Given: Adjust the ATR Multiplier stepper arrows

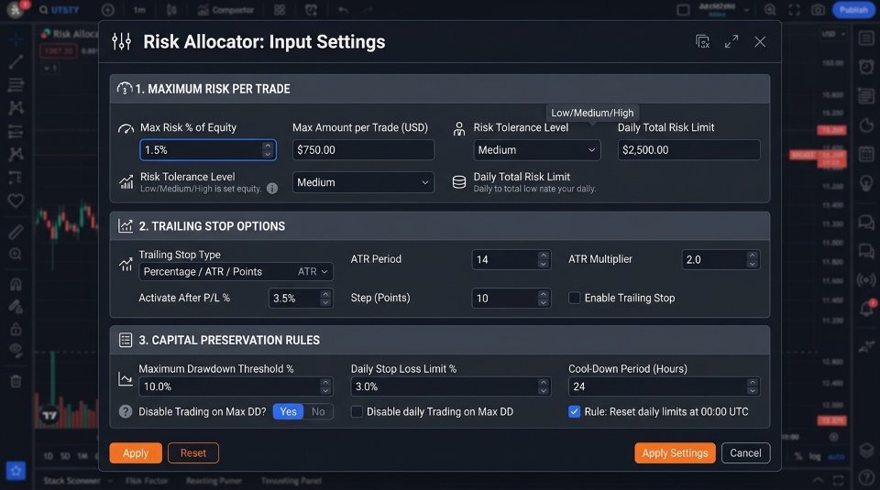Looking at the screenshot, I should tap(752, 259).
